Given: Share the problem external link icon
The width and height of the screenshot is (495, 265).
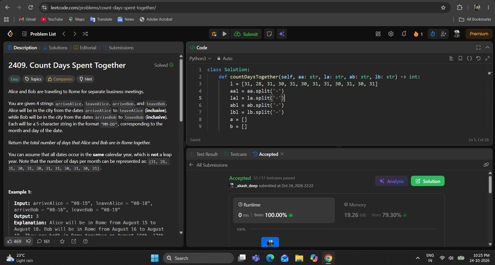Looking at the screenshot, I should (74, 241).
